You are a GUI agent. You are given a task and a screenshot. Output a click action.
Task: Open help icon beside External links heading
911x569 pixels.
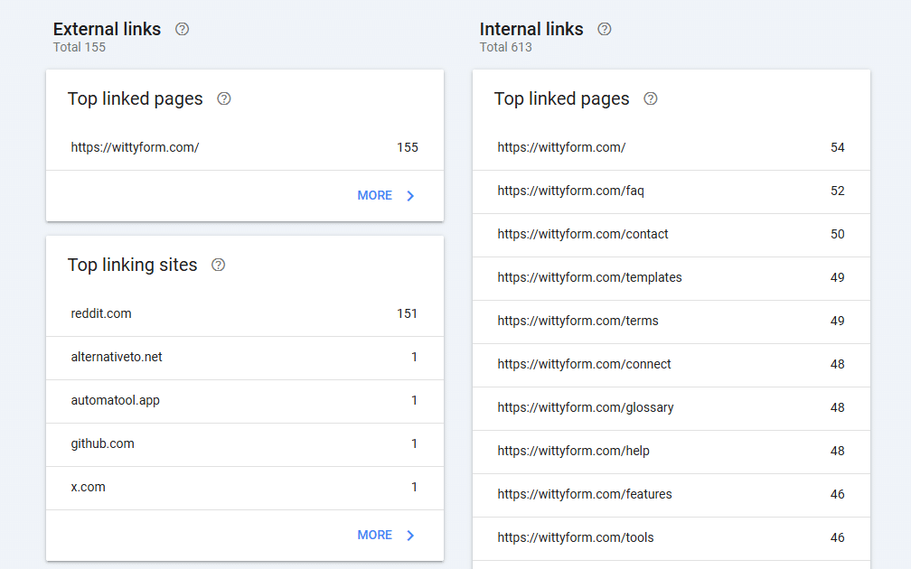click(182, 29)
